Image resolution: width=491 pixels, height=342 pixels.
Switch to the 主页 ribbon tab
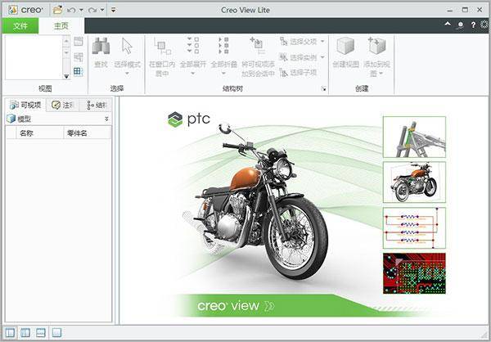click(61, 26)
